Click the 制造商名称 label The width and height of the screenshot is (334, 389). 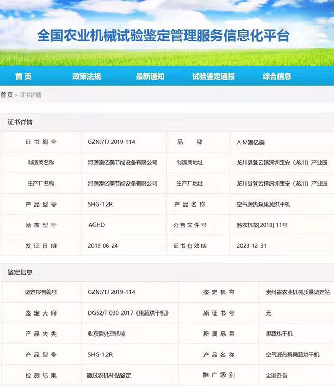pyautogui.click(x=41, y=163)
